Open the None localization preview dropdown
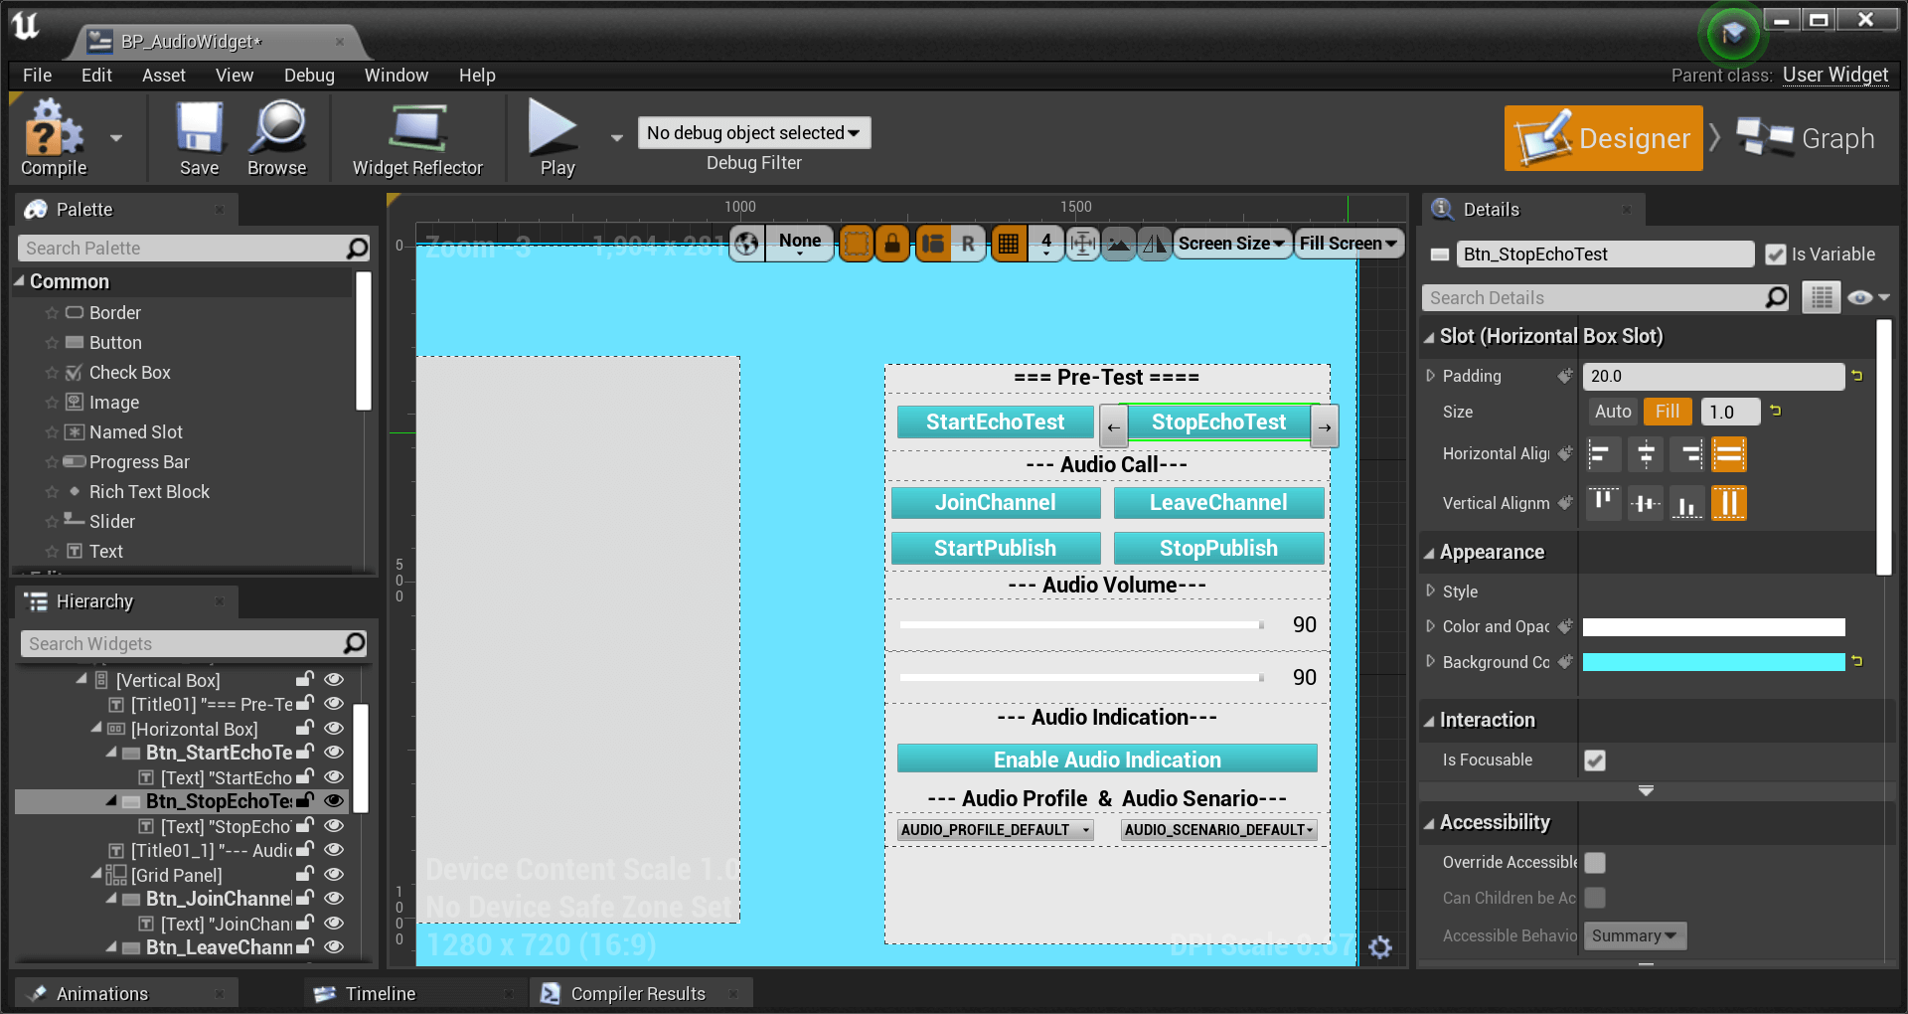 [800, 243]
